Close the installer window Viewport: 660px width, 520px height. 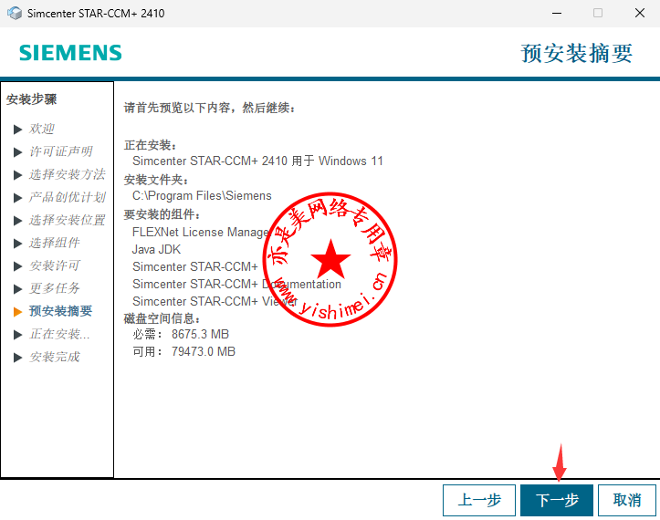(640, 13)
